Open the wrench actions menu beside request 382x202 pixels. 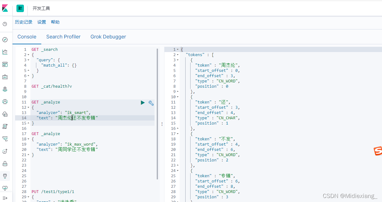pos(151,103)
